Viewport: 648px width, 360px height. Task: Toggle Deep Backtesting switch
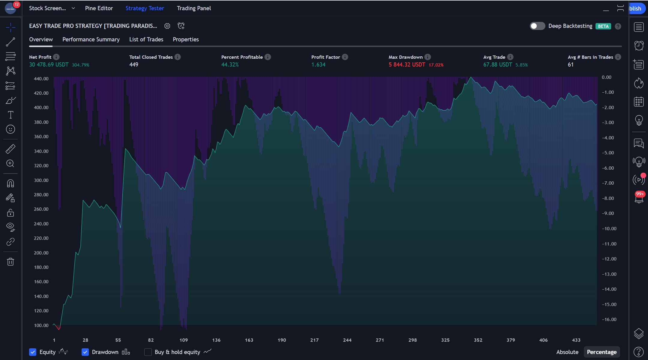point(537,26)
